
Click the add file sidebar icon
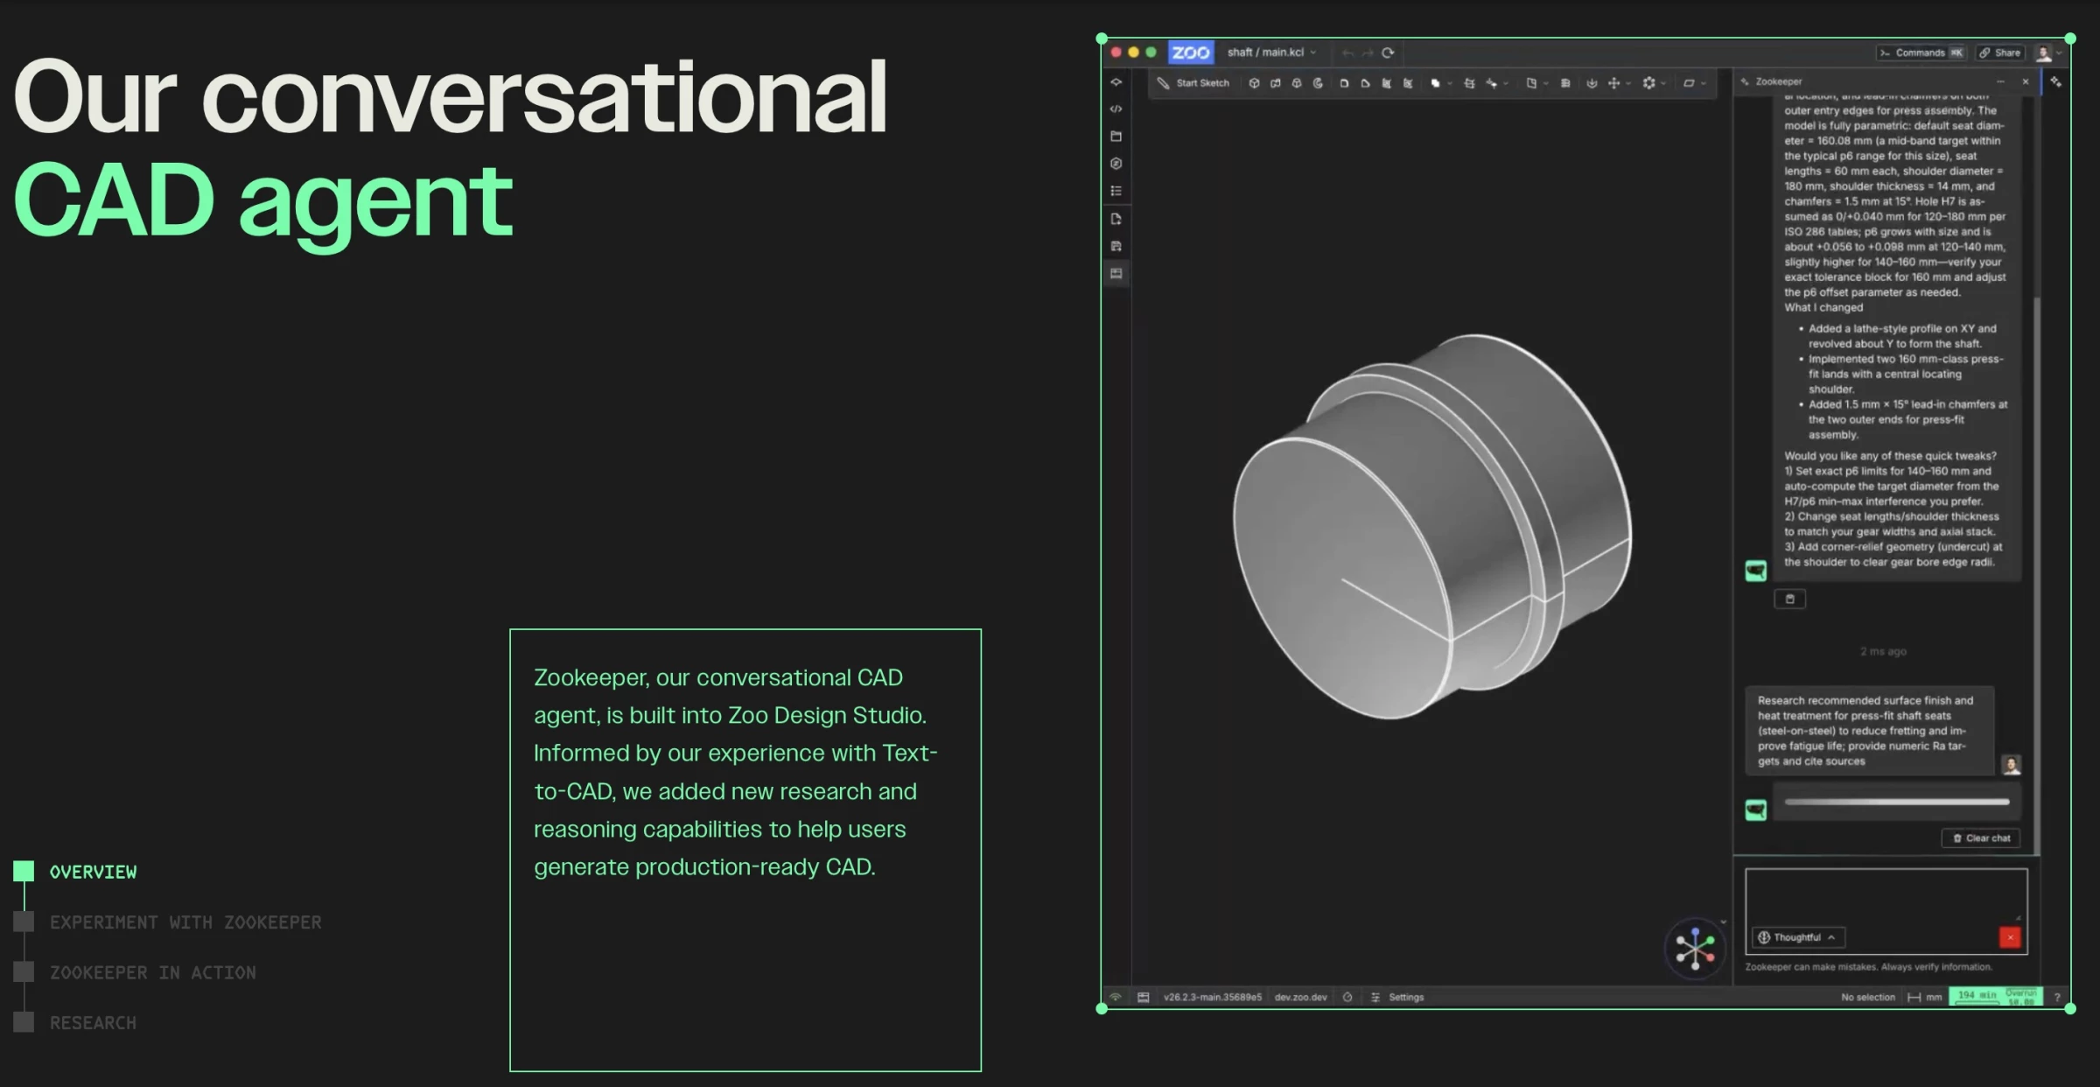(1116, 219)
